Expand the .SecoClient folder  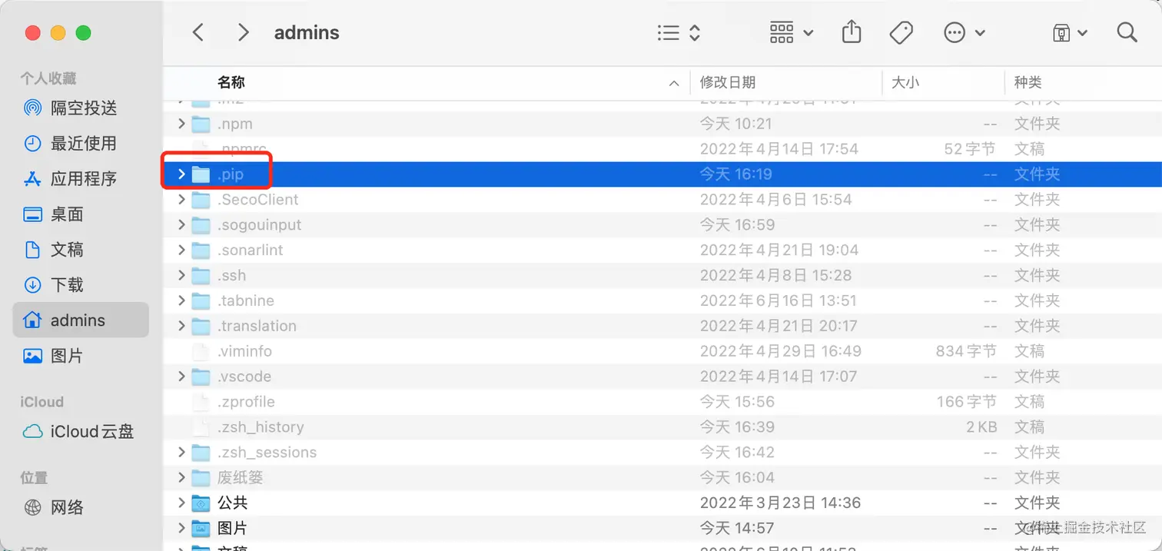point(181,200)
